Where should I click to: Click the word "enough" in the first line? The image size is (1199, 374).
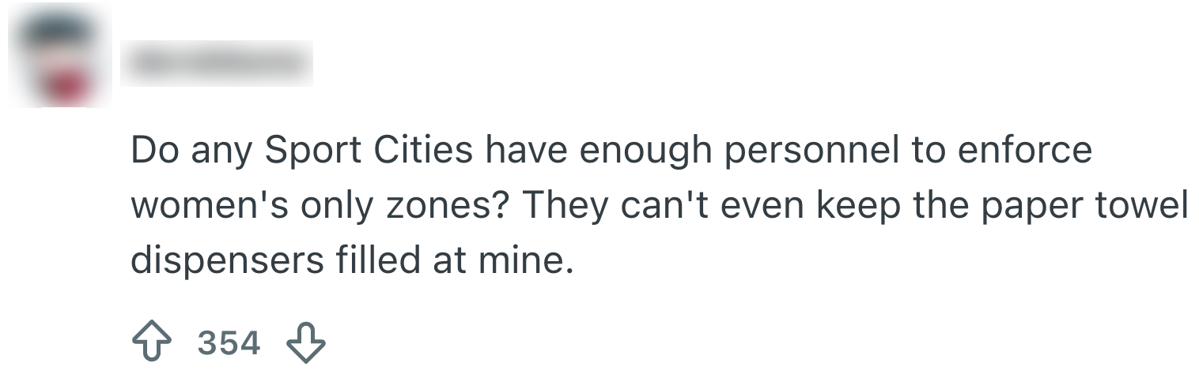tap(646, 151)
